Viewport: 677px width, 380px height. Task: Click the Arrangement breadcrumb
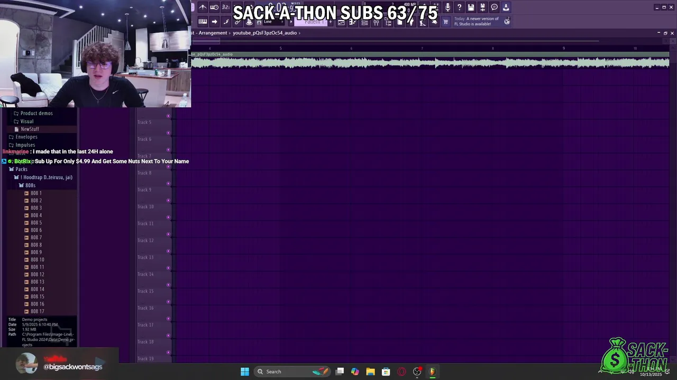pos(213,33)
